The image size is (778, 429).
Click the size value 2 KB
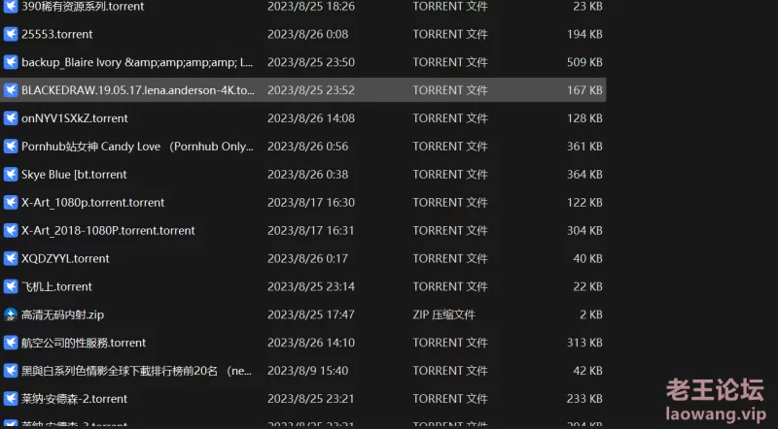coord(591,315)
